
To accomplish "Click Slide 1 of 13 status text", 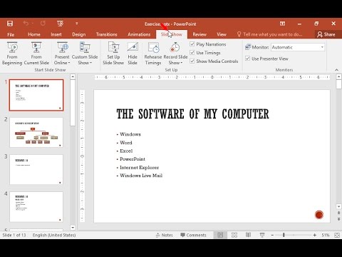I will 14,235.
